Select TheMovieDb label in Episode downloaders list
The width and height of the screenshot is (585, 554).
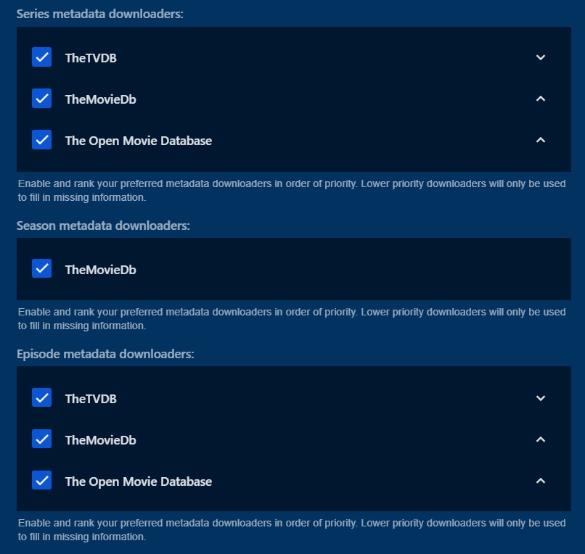[100, 440]
